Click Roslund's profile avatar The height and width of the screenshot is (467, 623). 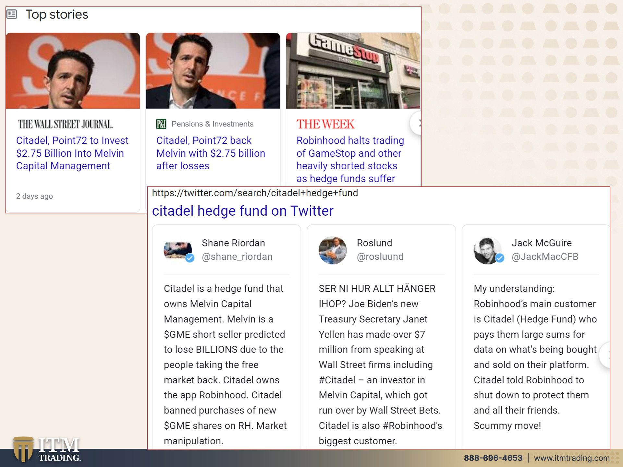332,250
